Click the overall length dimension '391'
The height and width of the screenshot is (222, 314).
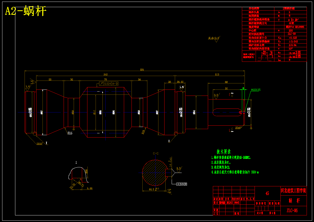click(x=142, y=70)
